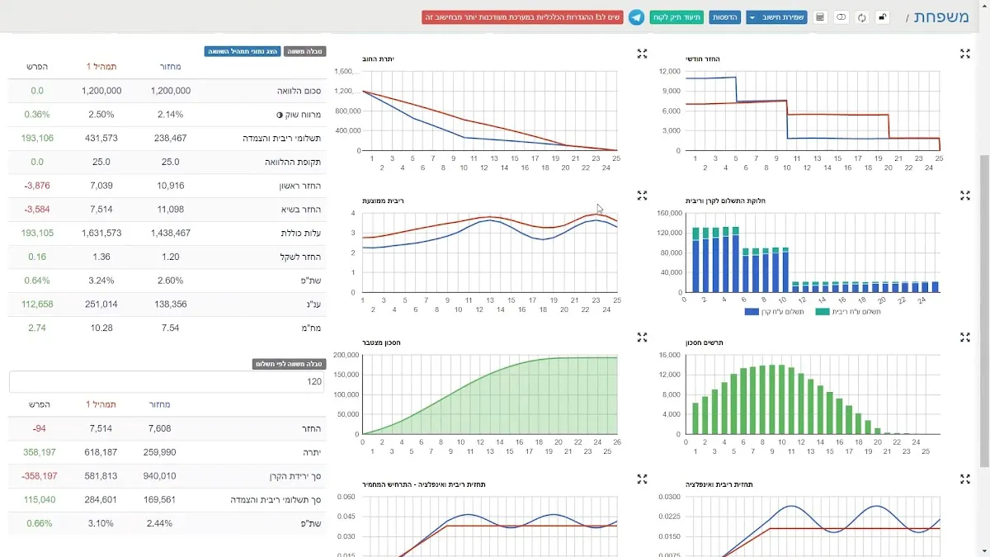Expand the החזר חודשי chart to fullscreen

964,54
